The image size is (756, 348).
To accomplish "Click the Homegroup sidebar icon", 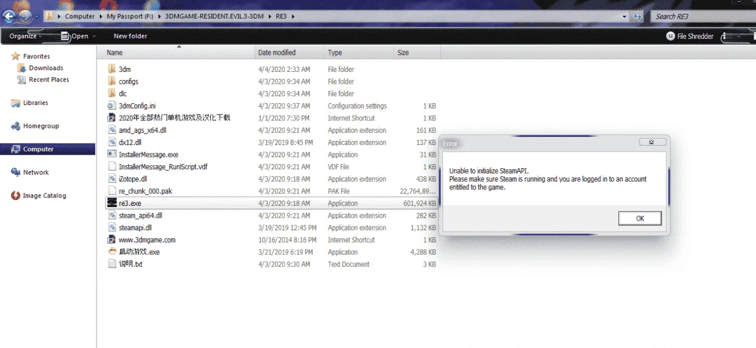I will click(15, 126).
